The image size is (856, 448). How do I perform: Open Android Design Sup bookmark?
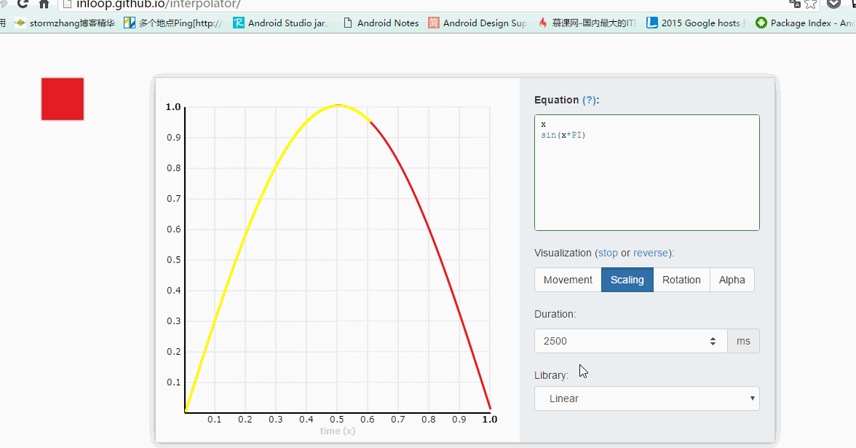pos(477,23)
